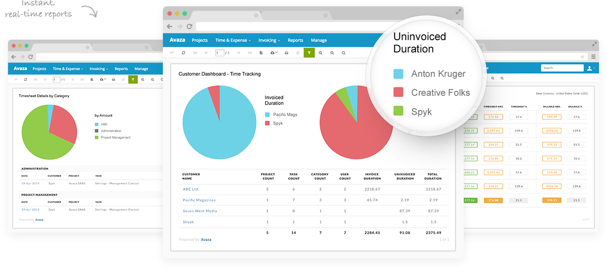Screen dimensions: 607x269
Task: Click Creative Folks legend color swatch
Action: [x=398, y=92]
